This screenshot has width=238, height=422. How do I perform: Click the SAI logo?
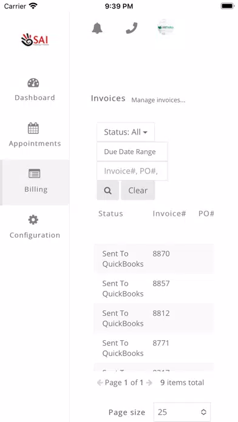(35, 40)
